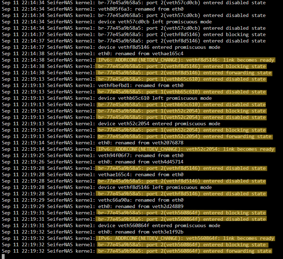Click 'vethfbefbd1: renamed from eth0' line
Image resolution: width=283 pixels, height=259 pixels.
pyautogui.click(x=93, y=86)
